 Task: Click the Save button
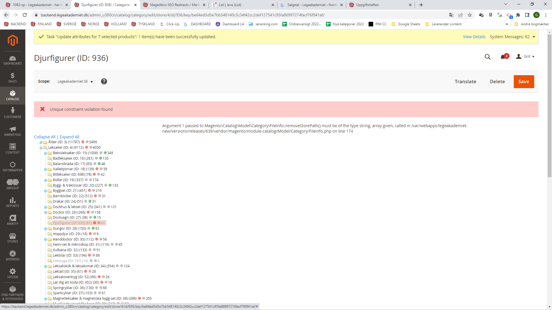[524, 82]
